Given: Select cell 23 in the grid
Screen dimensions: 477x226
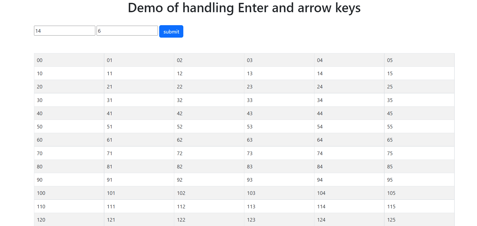Looking at the screenshot, I should [279, 86].
